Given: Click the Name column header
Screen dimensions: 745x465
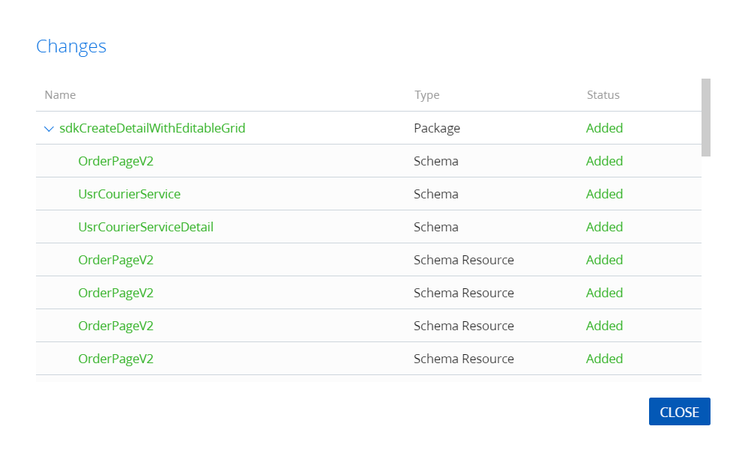Looking at the screenshot, I should click(60, 95).
